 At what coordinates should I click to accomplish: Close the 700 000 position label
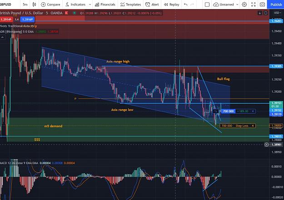click(253, 111)
